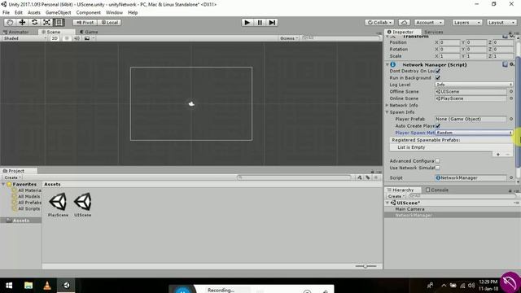Image resolution: width=521 pixels, height=293 pixels.
Task: Toggle Pivot handle position
Action: coord(85,22)
